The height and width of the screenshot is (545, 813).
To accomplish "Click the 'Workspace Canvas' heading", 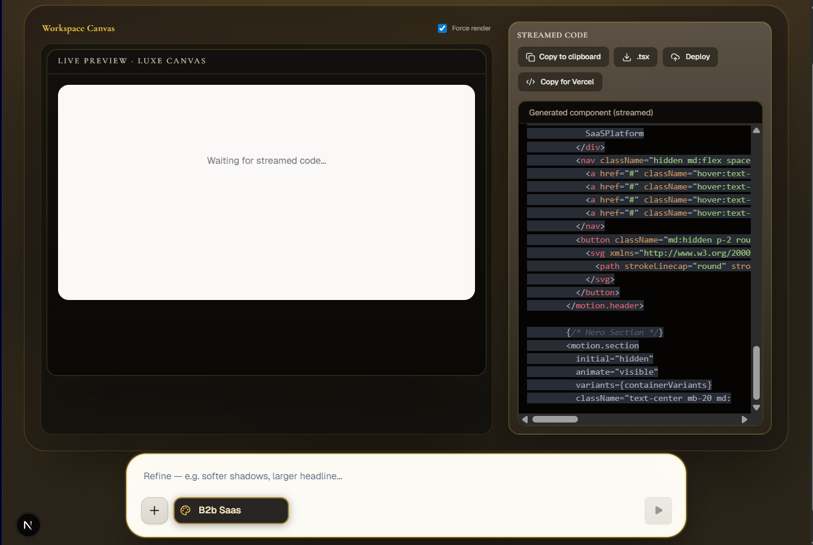I will pos(78,28).
